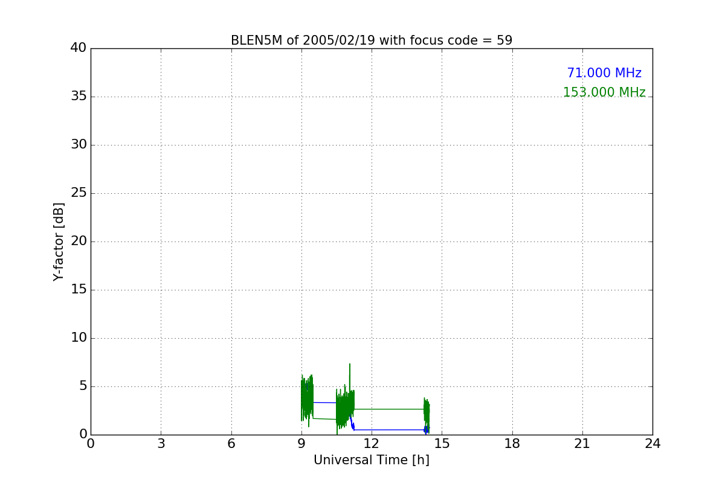The image size is (725, 483).
Task: Click the x-axis tick label '21'
Action: coord(582,444)
